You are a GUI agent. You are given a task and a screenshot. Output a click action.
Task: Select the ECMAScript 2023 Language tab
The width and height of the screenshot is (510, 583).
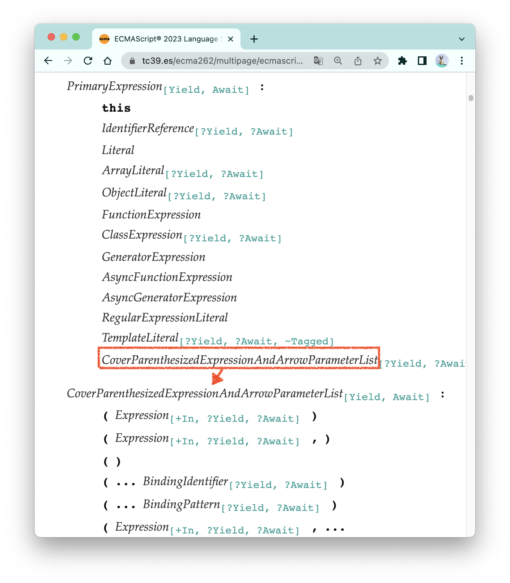point(166,39)
